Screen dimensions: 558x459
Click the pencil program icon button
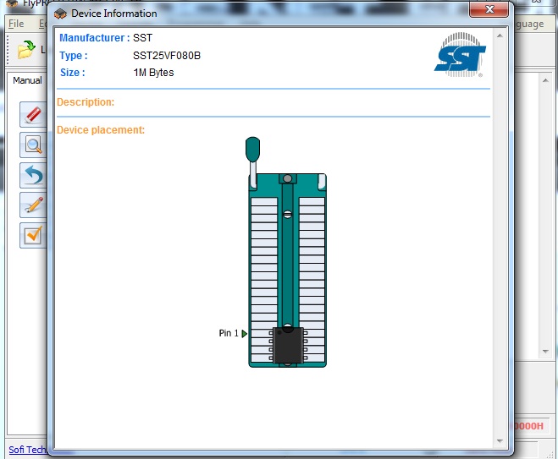[33, 205]
